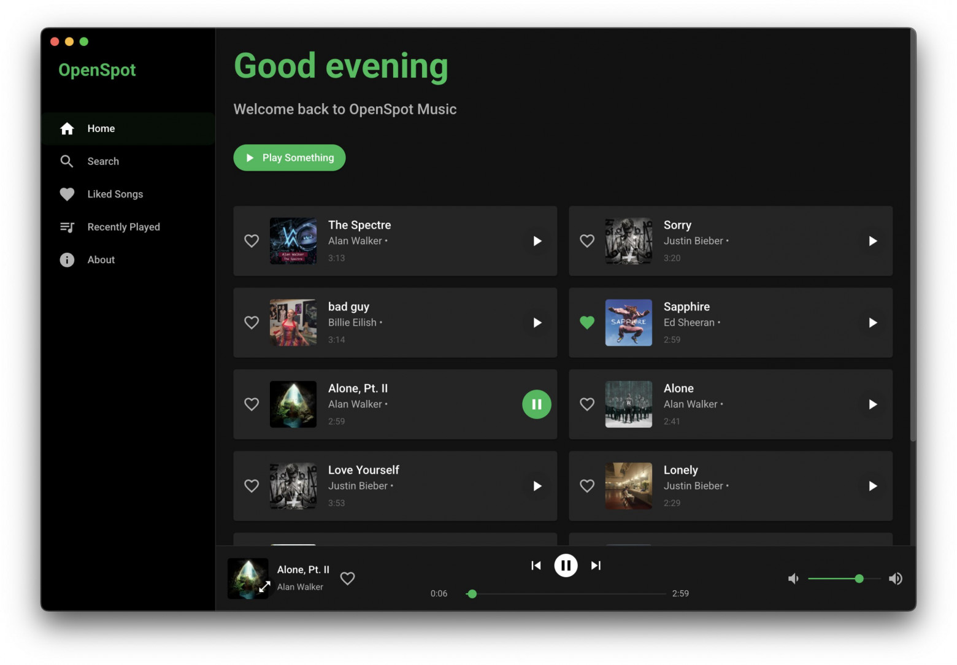Like the bad guy song
Viewport: 957px width, 665px height.
pyautogui.click(x=252, y=323)
